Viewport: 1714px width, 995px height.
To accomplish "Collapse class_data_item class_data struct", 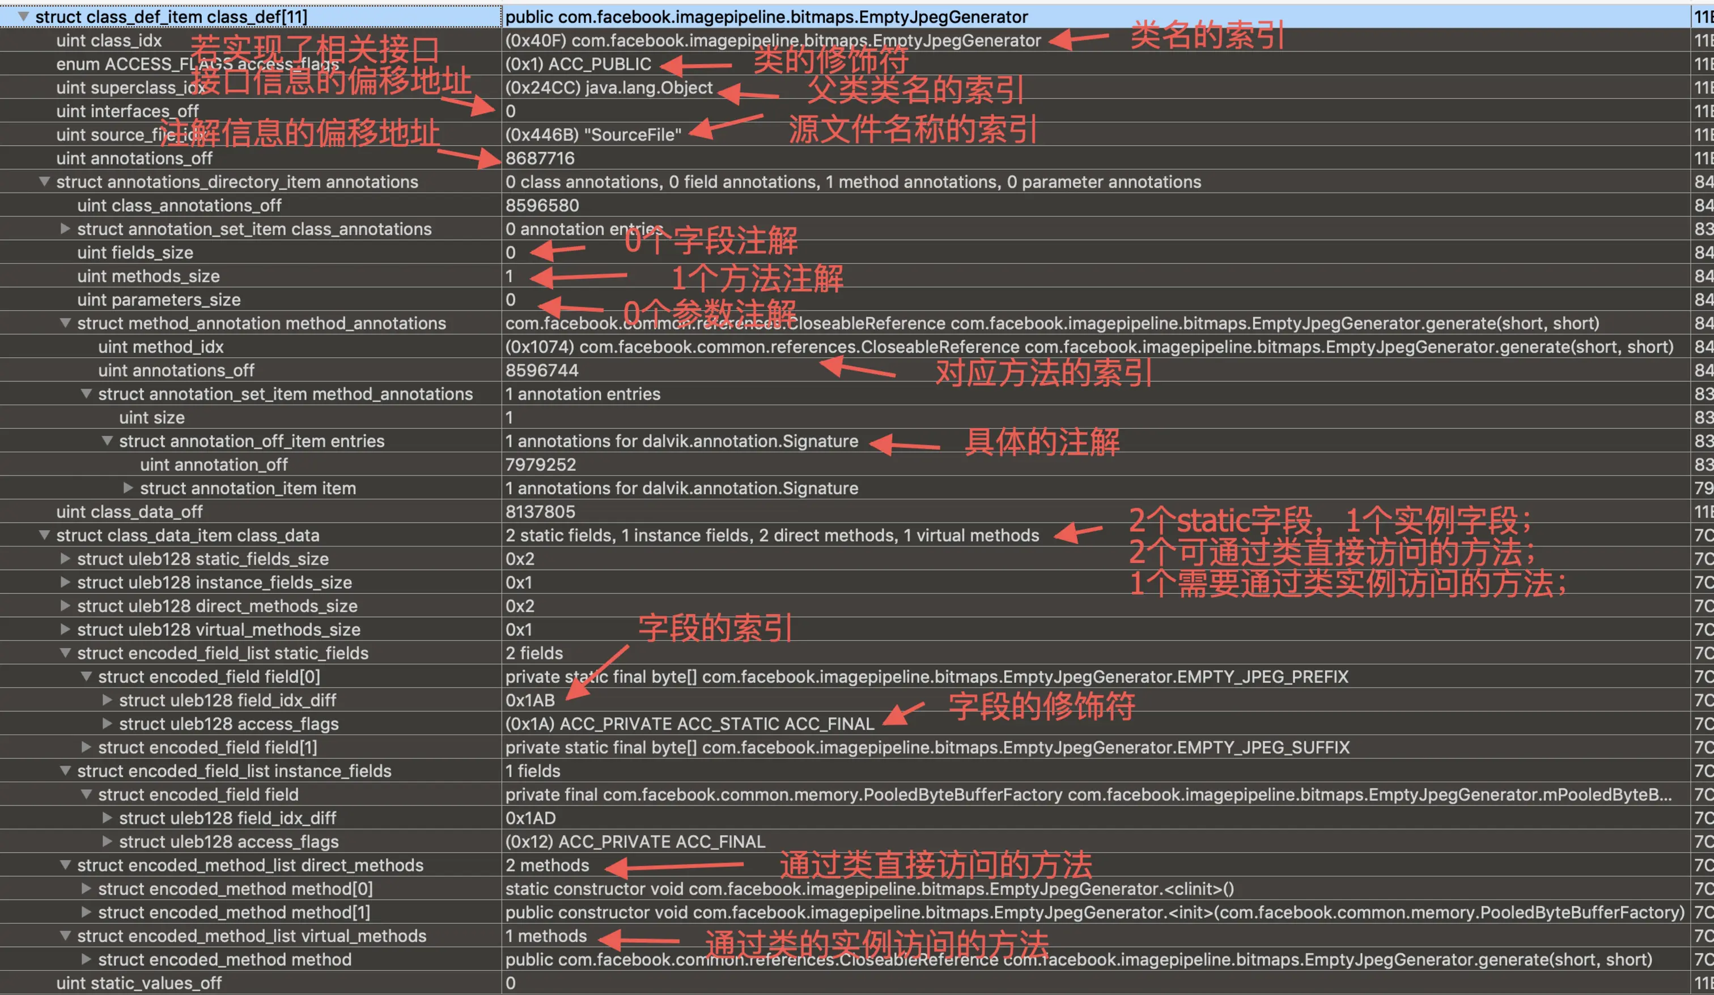I will [44, 535].
